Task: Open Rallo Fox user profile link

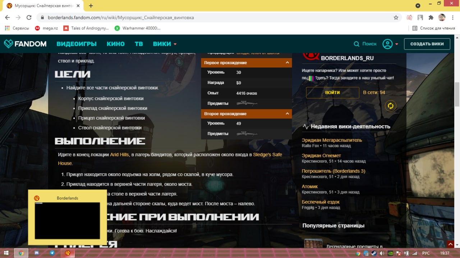Action: (x=310, y=146)
